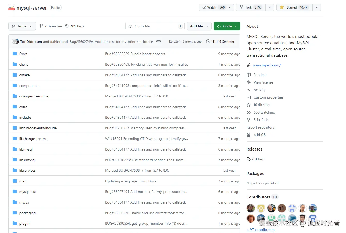Open the mysql-test directory name

click(x=28, y=192)
